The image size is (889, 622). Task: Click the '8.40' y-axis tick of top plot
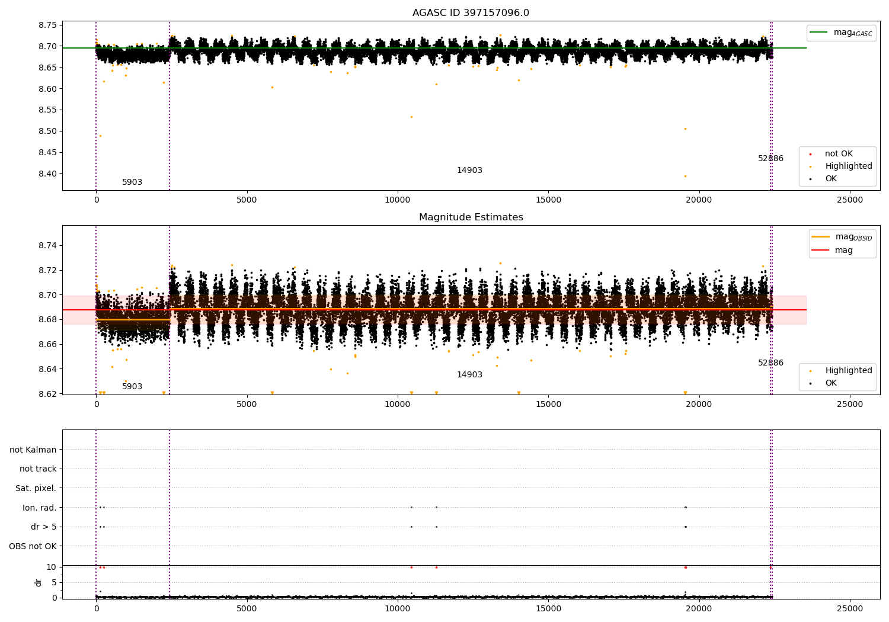click(x=47, y=174)
